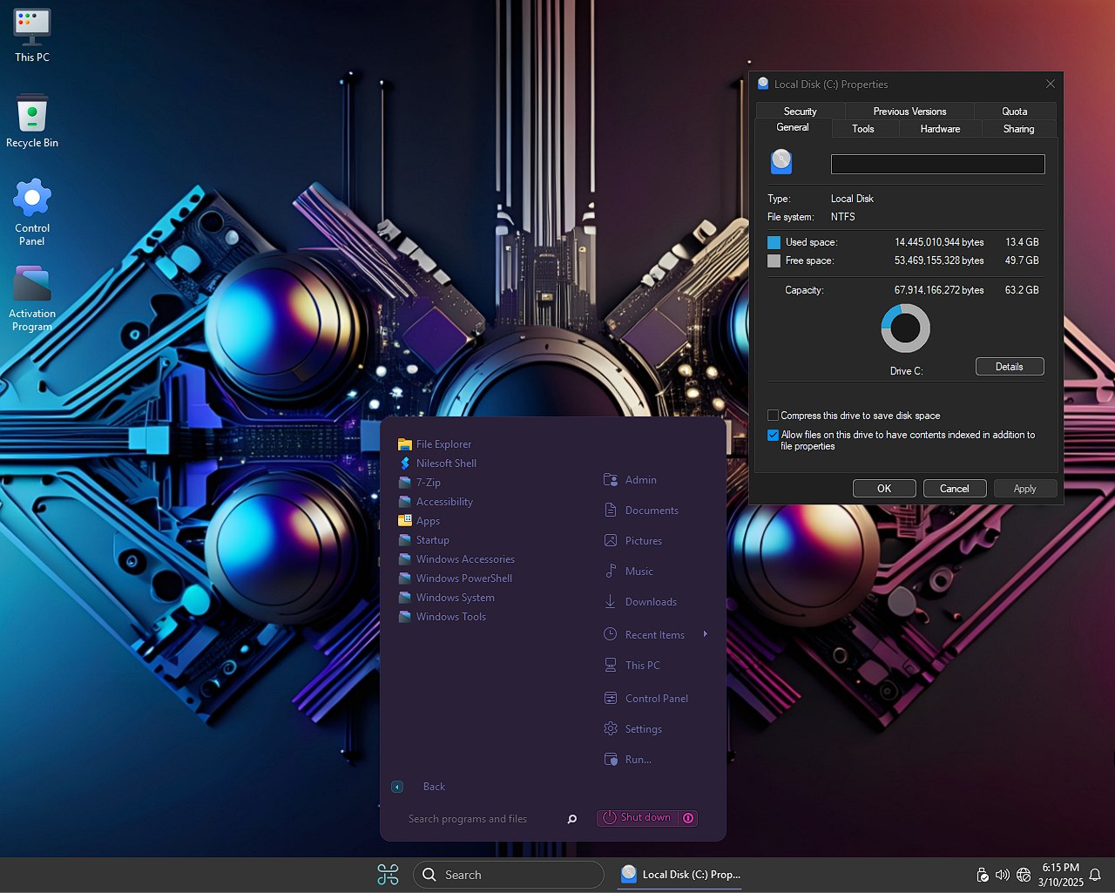The height and width of the screenshot is (893, 1115).
Task: Open the notification bell in taskbar
Action: tap(1095, 875)
